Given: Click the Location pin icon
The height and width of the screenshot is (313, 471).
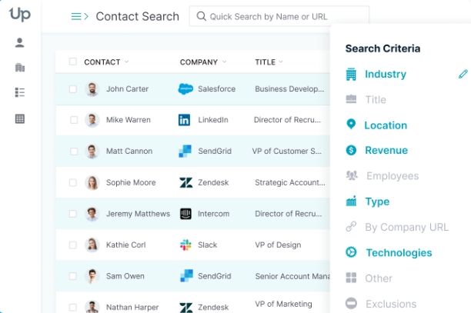Looking at the screenshot, I should click(351, 124).
